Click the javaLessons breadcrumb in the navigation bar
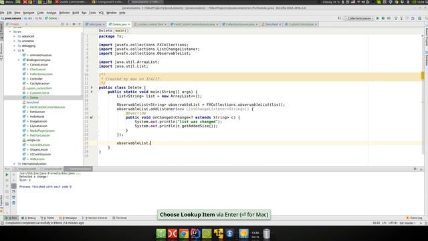Viewport: 428px width, 241px height. click(x=11, y=18)
